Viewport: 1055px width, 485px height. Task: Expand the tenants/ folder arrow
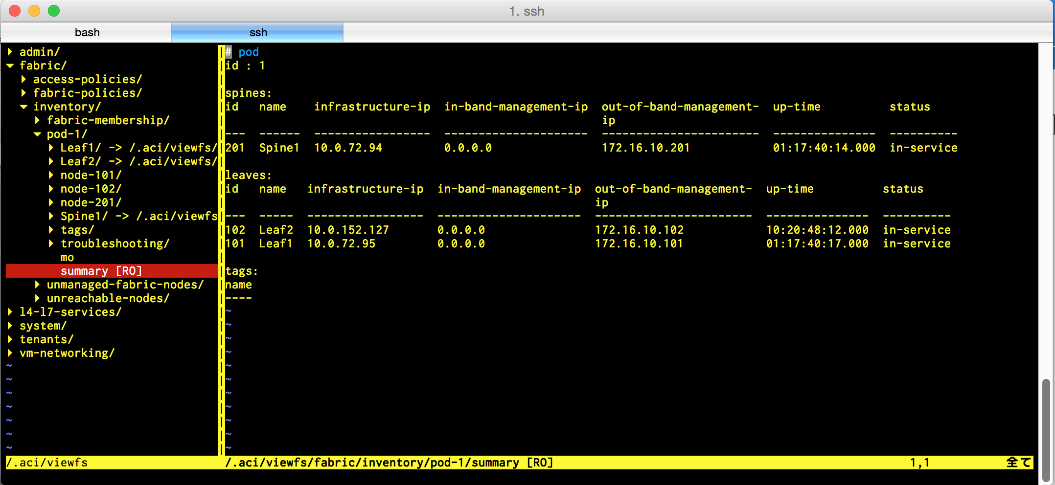click(10, 339)
